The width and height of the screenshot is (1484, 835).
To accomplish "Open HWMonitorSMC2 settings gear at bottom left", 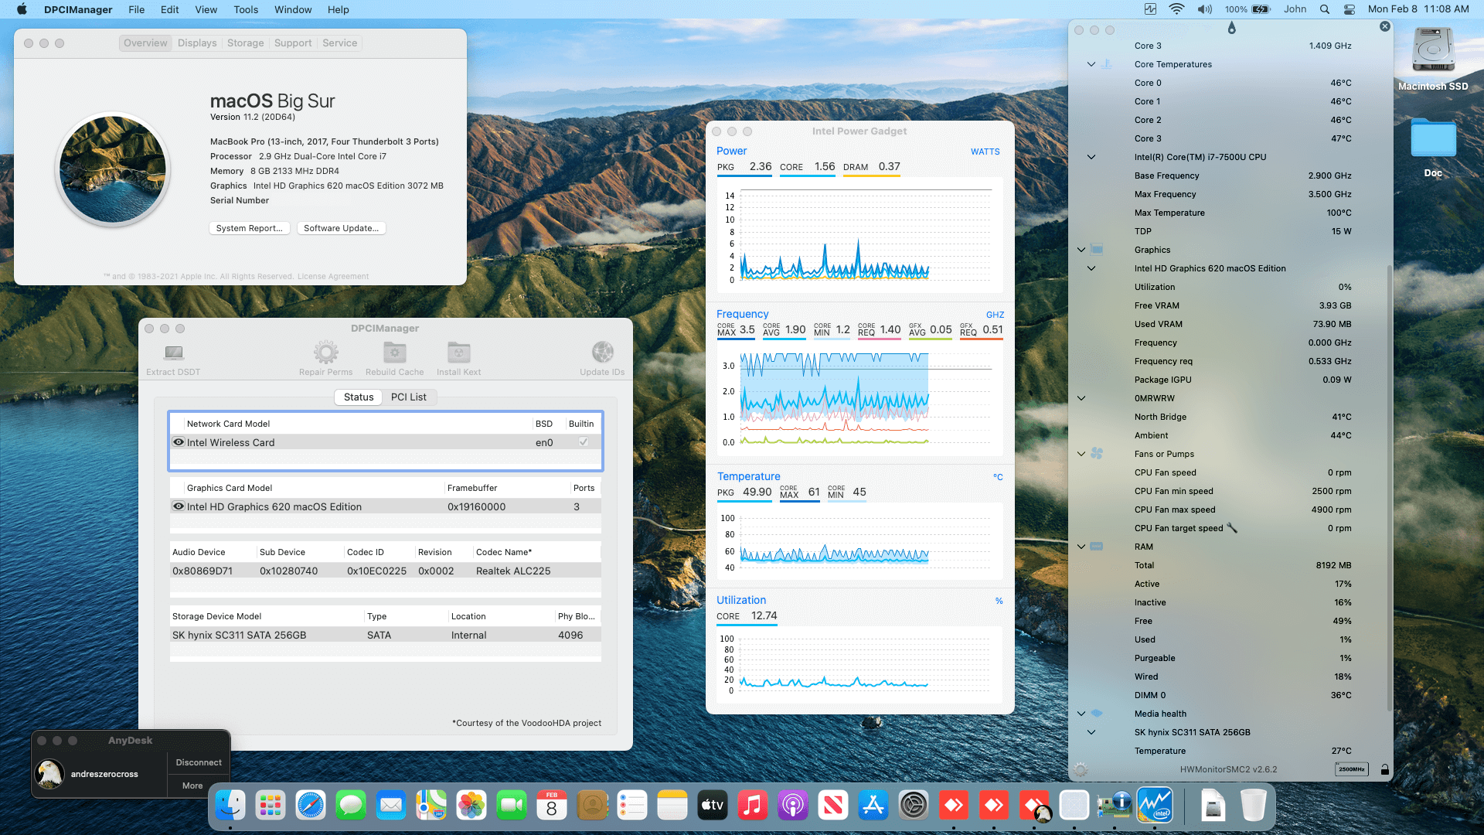I will tap(1081, 769).
